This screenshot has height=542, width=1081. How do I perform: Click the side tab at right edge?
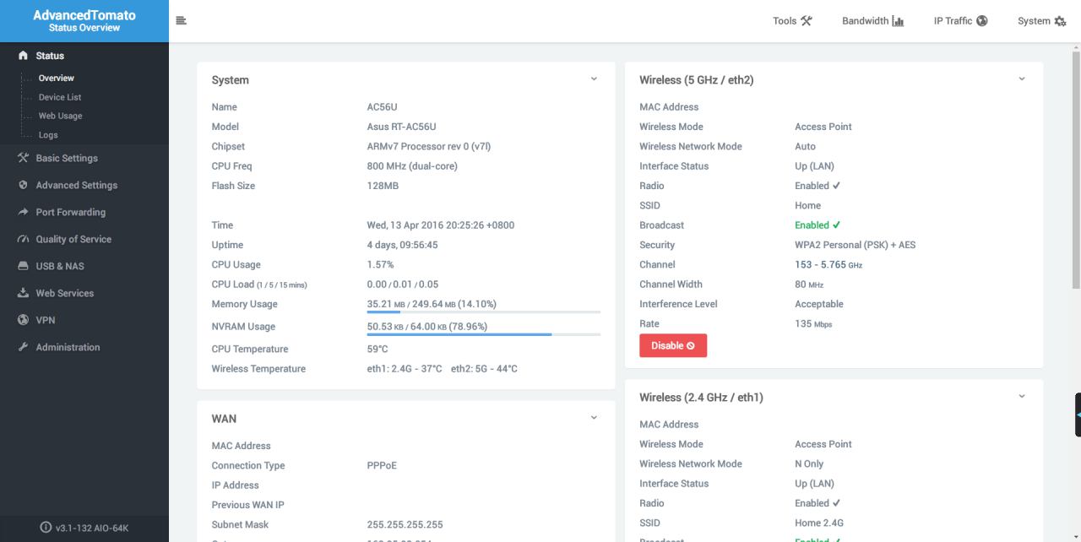point(1078,415)
